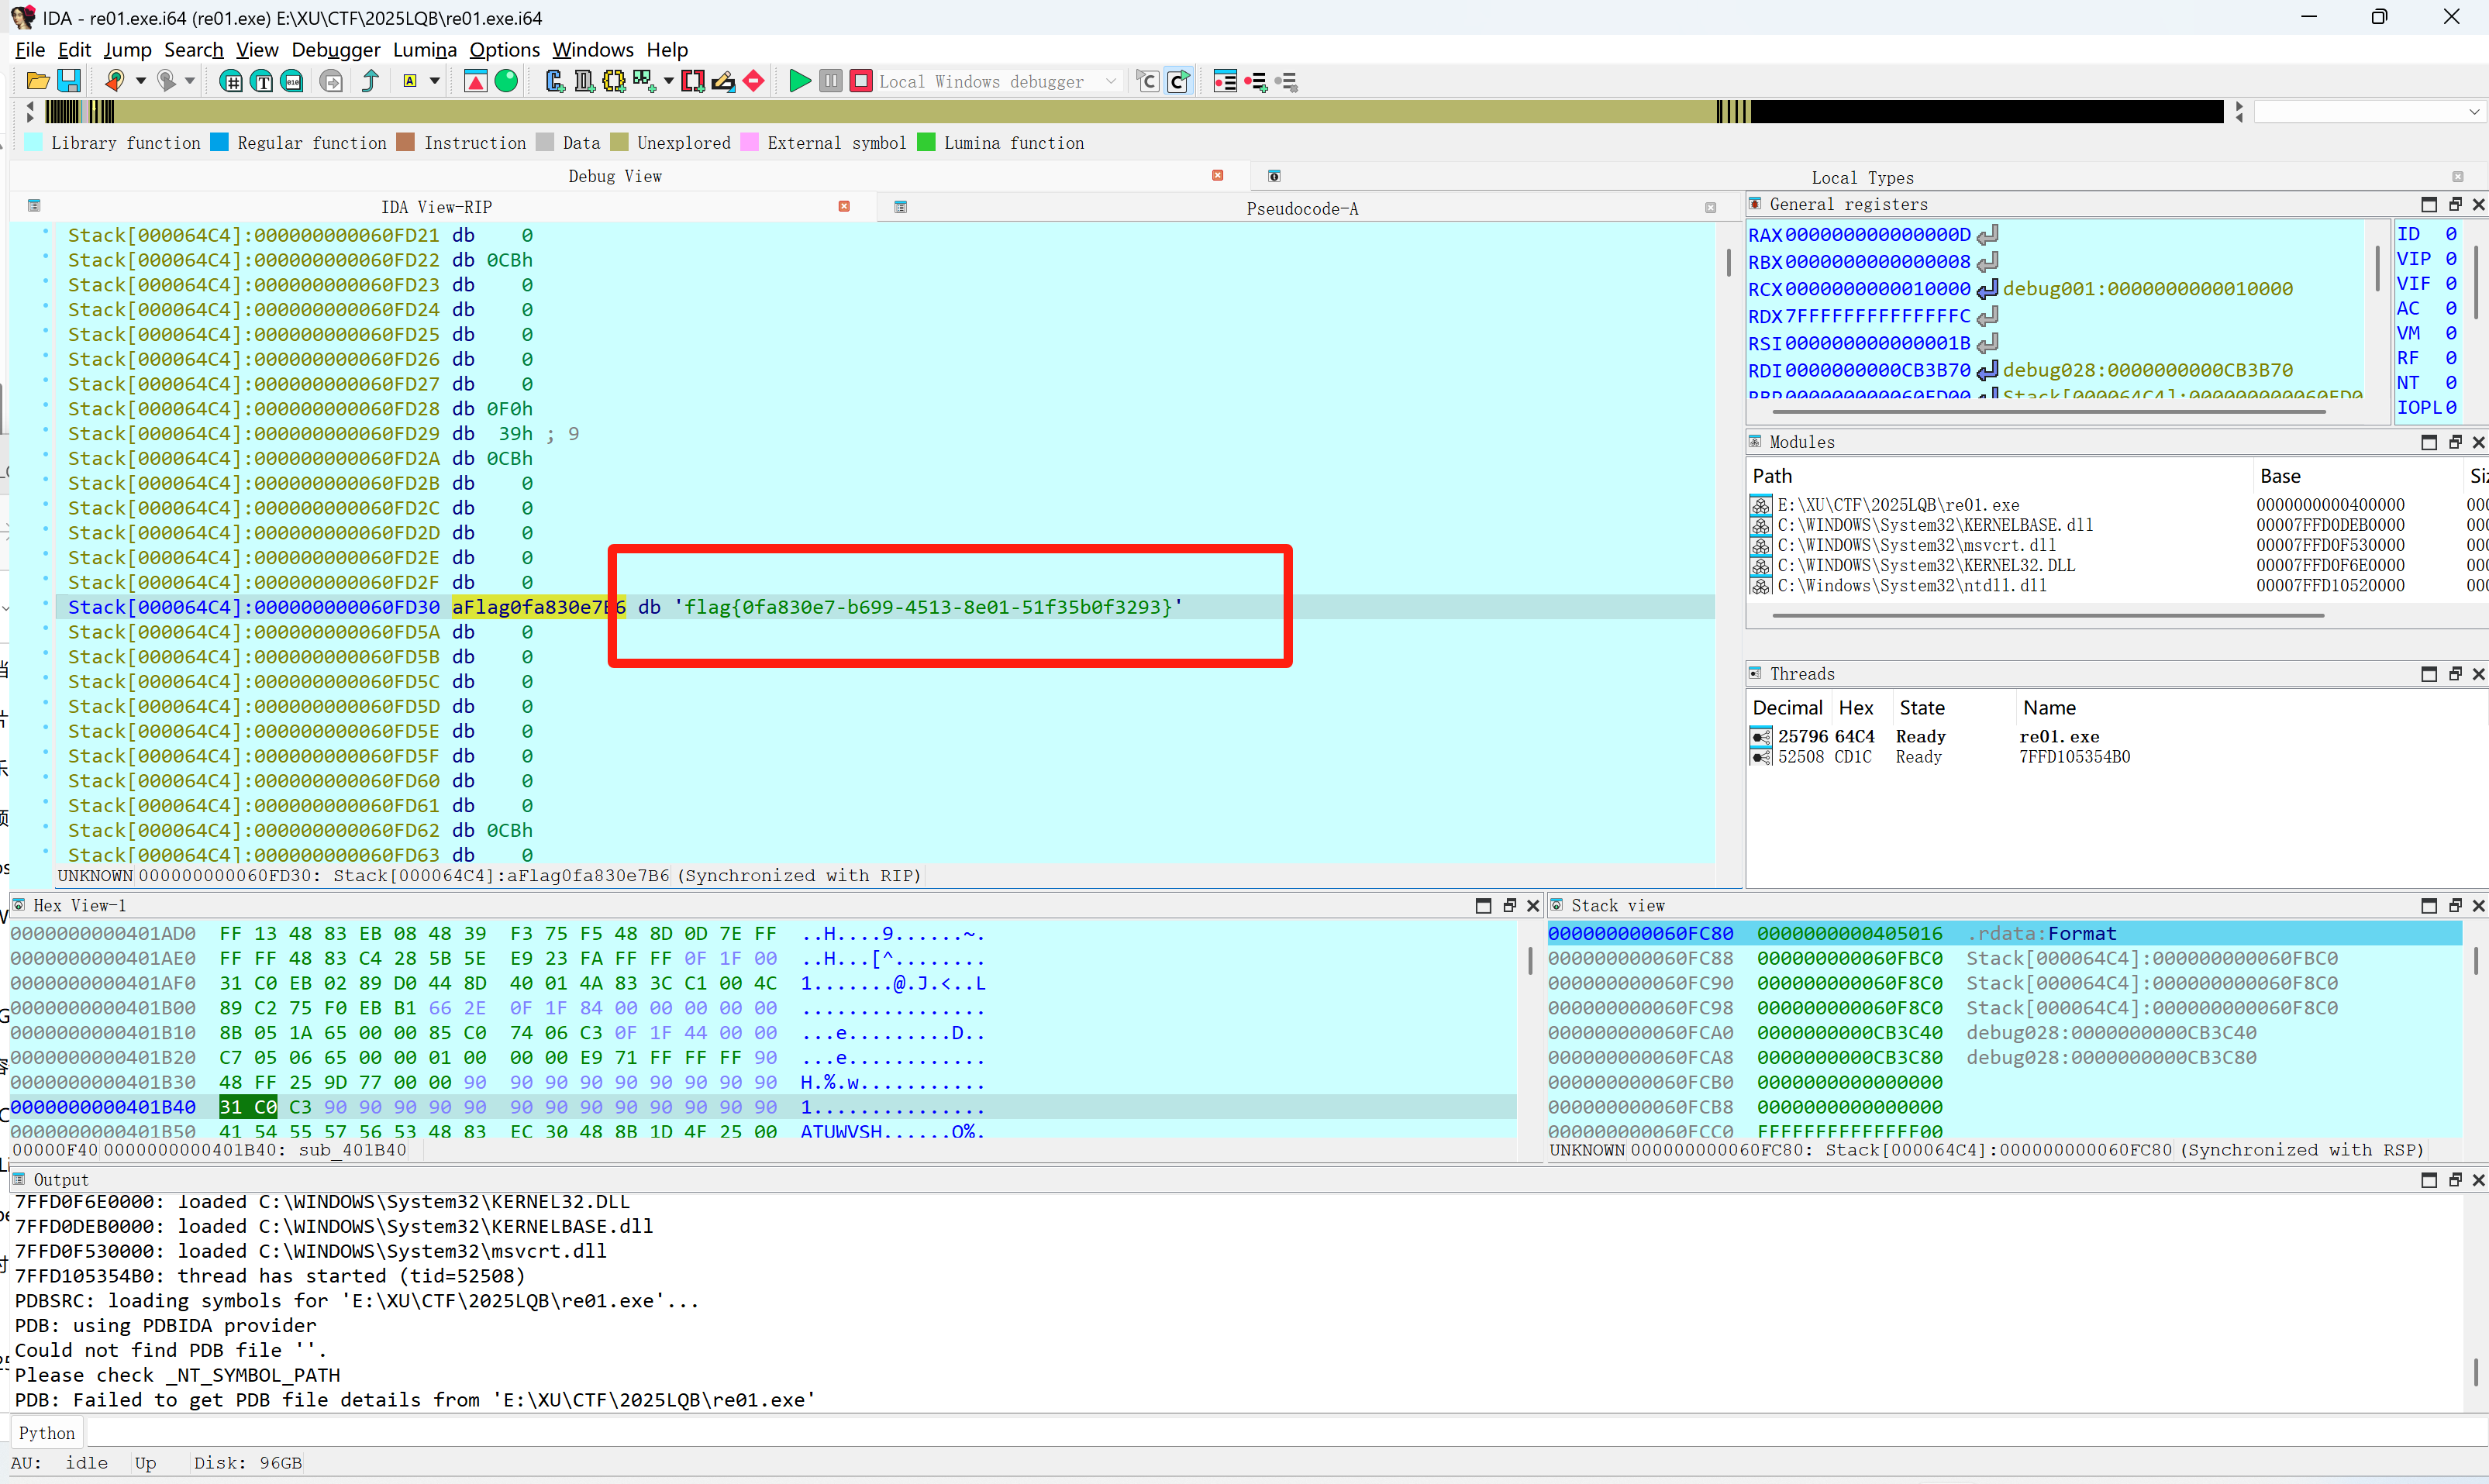Click the Regular function color swatch
The width and height of the screenshot is (2489, 1484).
(x=219, y=143)
